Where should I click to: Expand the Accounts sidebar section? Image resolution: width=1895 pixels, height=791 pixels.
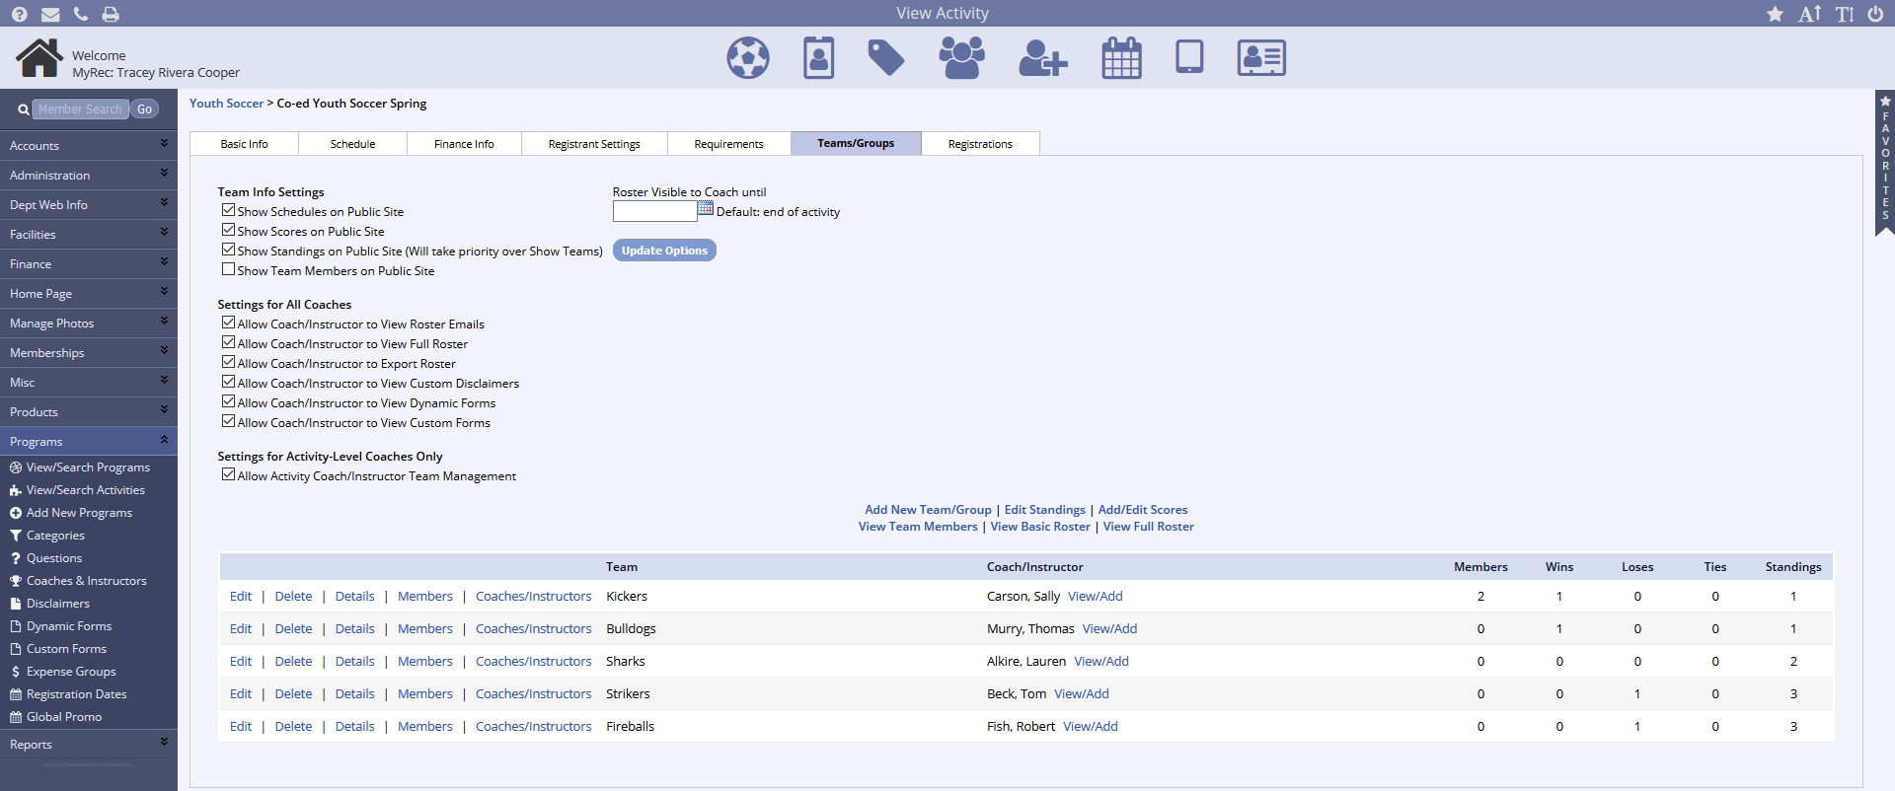tap(89, 145)
